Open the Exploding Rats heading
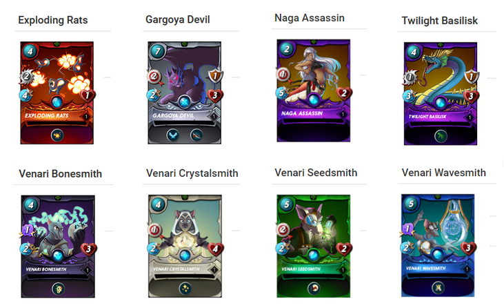The height and width of the screenshot is (308, 504). [x=53, y=20]
